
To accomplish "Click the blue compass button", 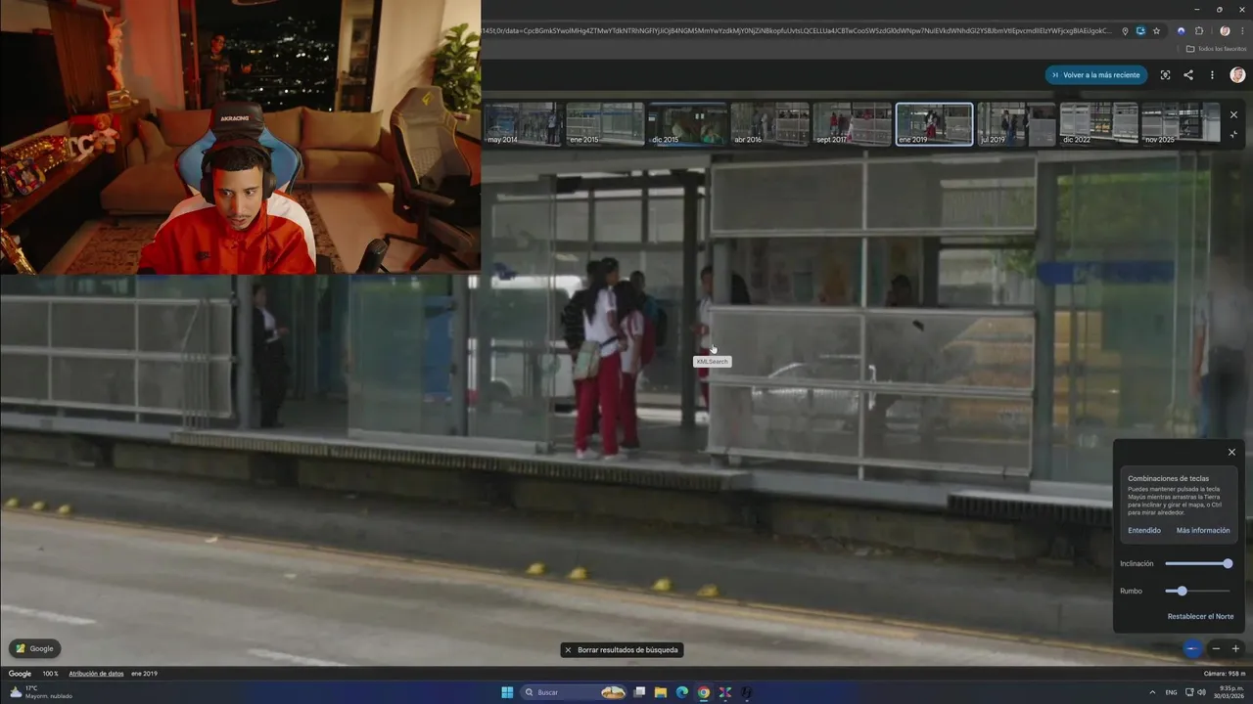I will tap(1191, 648).
